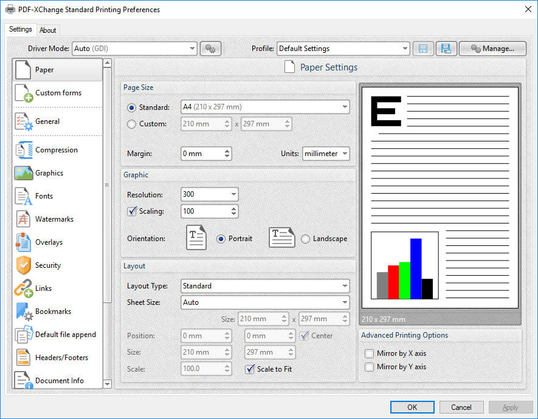
Task: Select the Fonts category icon
Action: click(x=22, y=196)
